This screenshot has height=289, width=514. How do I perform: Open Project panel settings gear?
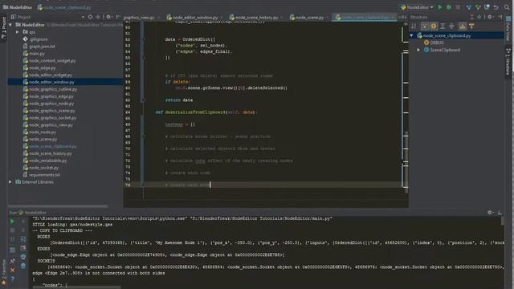point(108,17)
